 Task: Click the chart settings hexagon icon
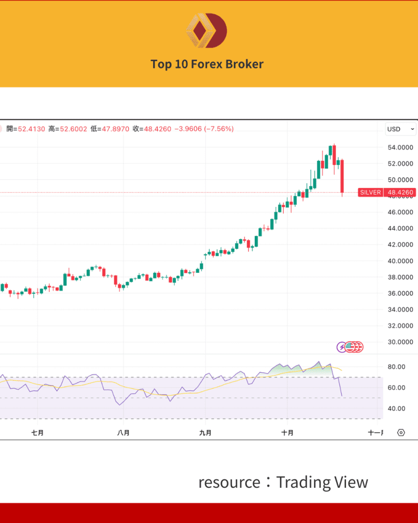[401, 433]
